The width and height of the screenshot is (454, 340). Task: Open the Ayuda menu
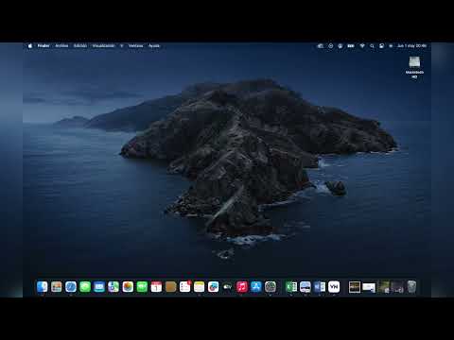point(154,46)
